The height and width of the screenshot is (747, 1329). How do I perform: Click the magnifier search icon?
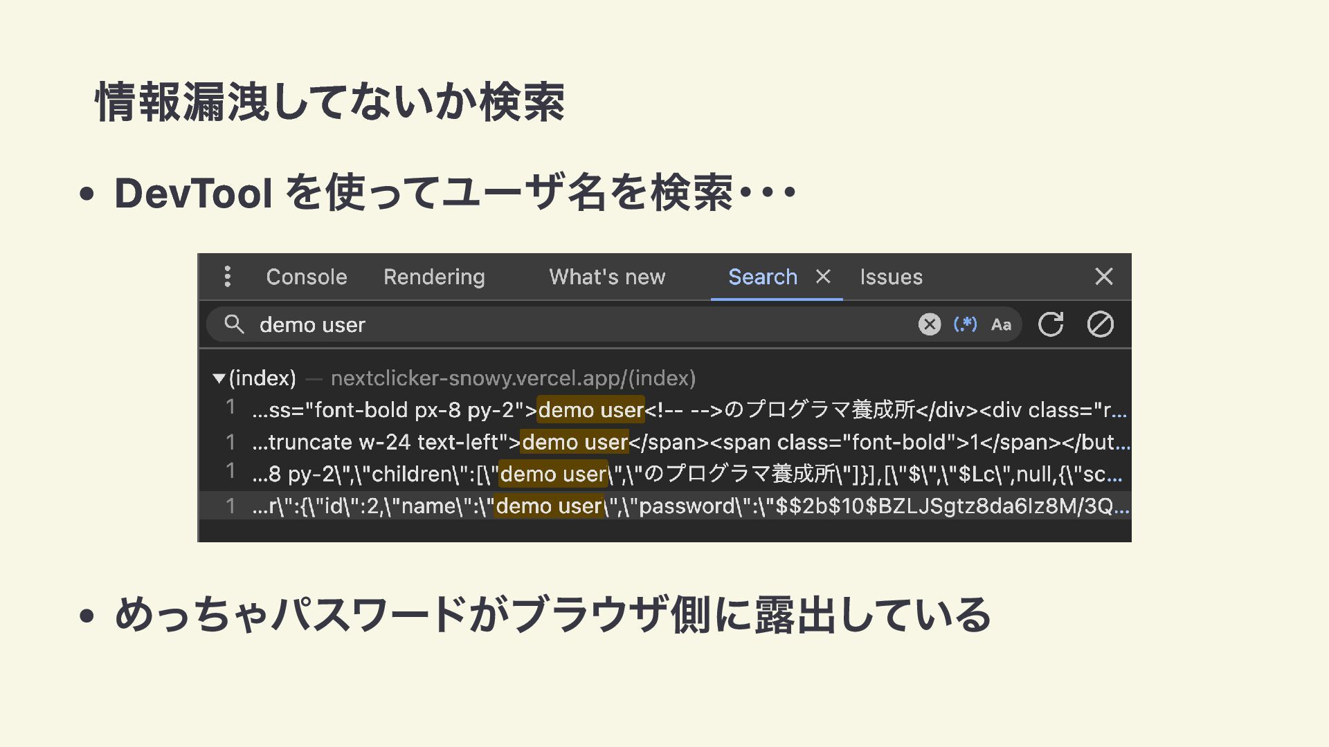pyautogui.click(x=234, y=324)
